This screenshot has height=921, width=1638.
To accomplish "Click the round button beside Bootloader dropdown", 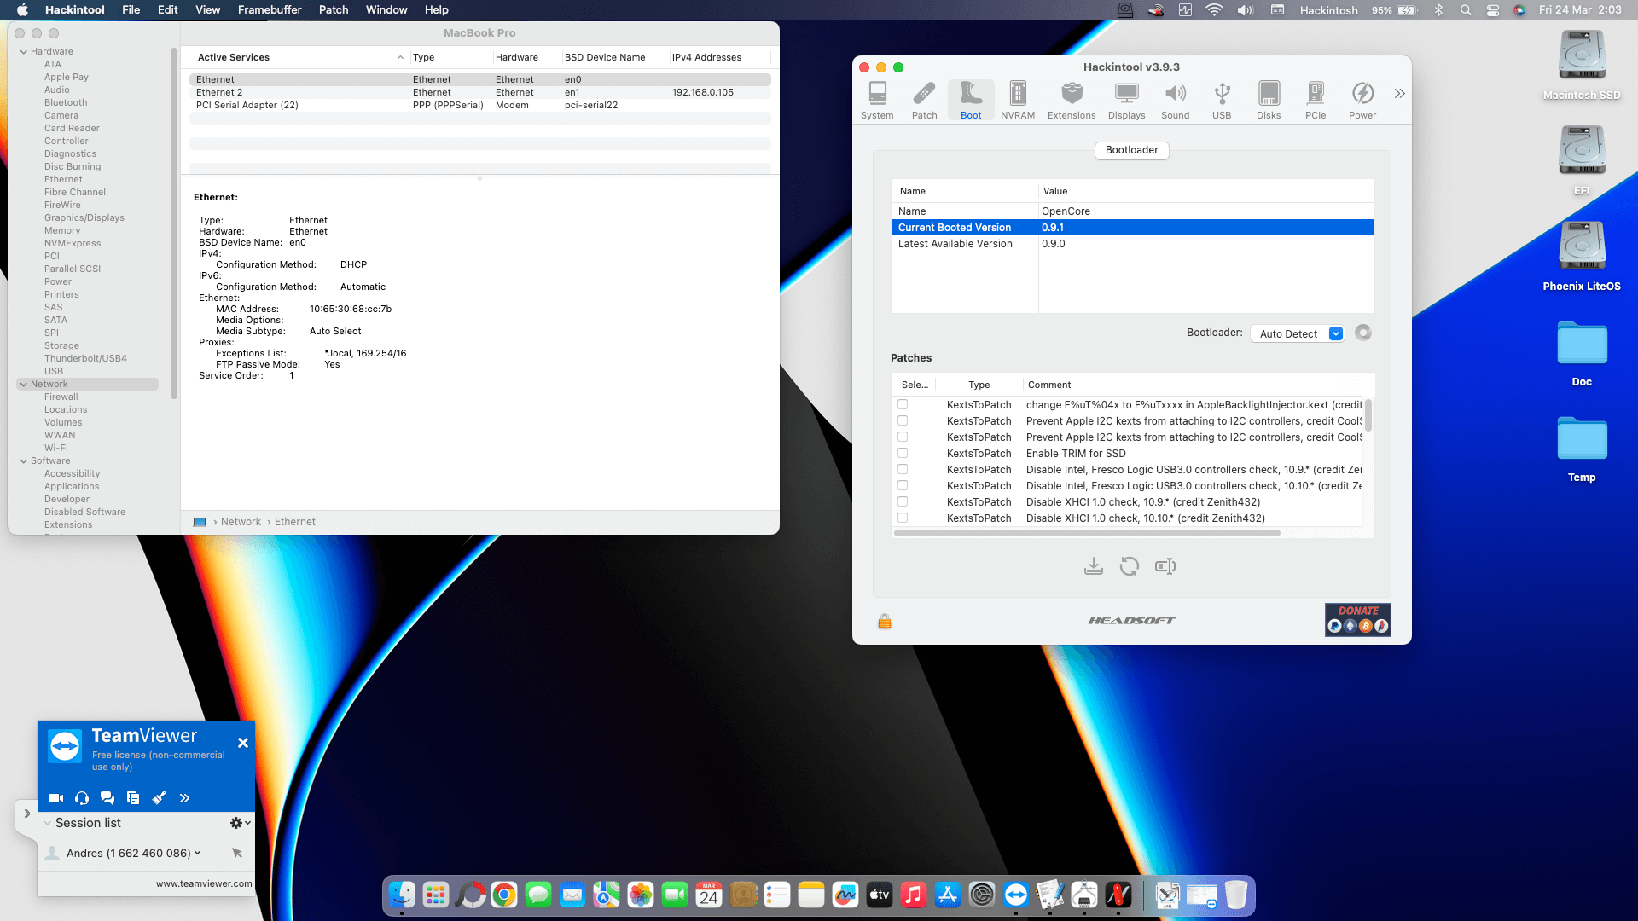I will click(1363, 333).
